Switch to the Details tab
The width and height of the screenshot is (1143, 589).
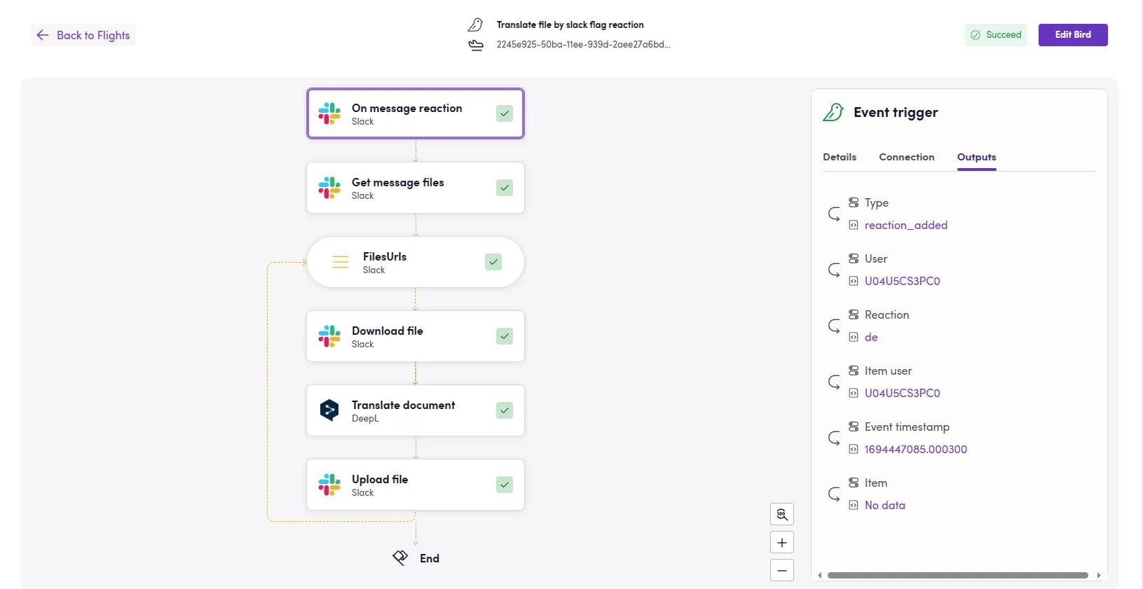point(840,157)
